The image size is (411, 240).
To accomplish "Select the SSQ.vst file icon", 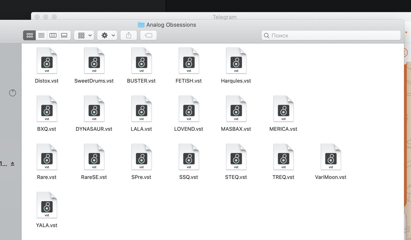I will pos(189,157).
